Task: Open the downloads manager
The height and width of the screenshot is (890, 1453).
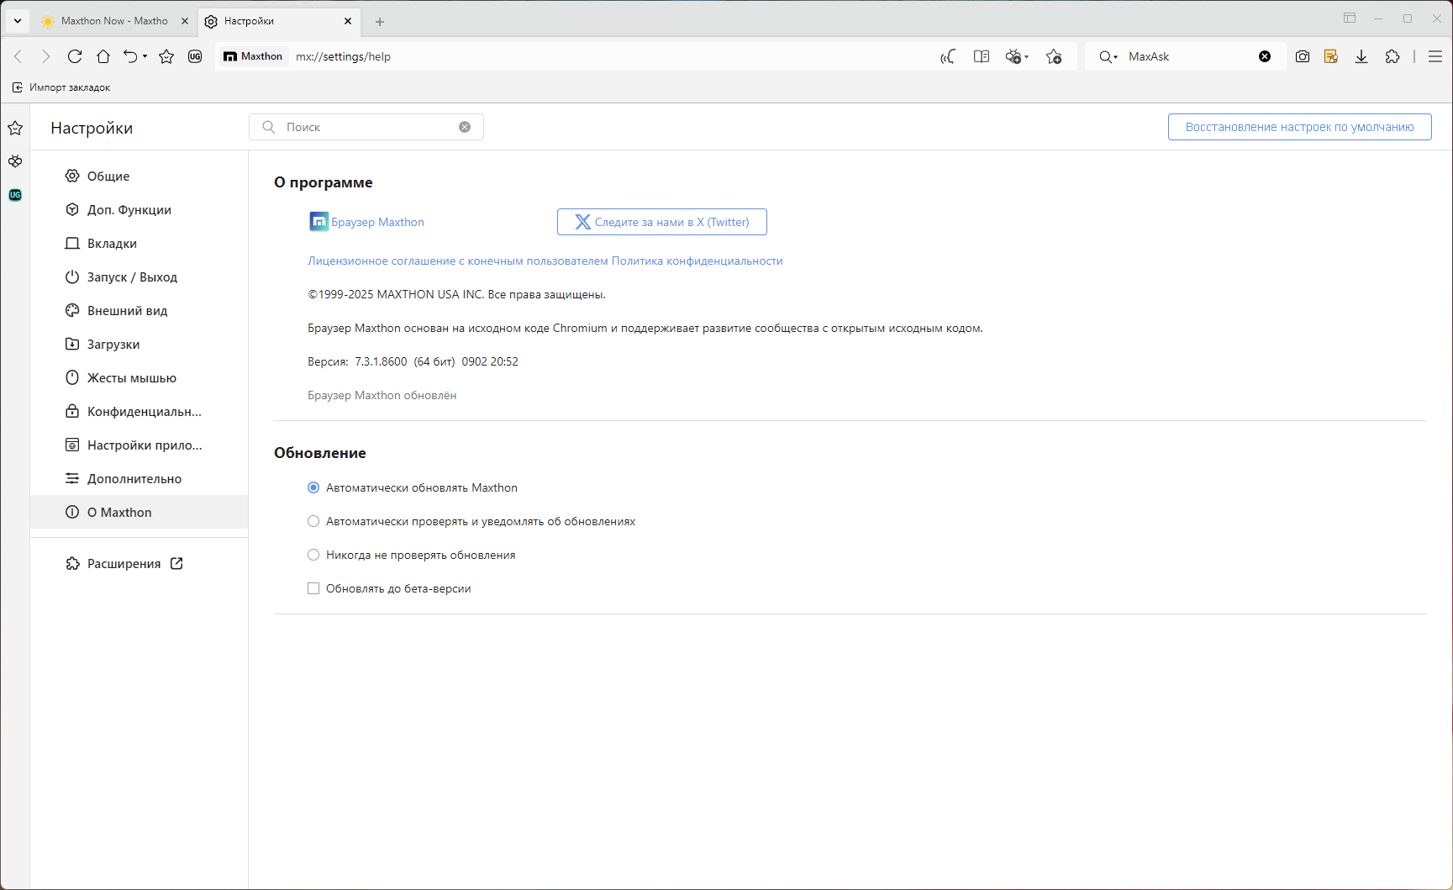Action: click(x=1361, y=56)
